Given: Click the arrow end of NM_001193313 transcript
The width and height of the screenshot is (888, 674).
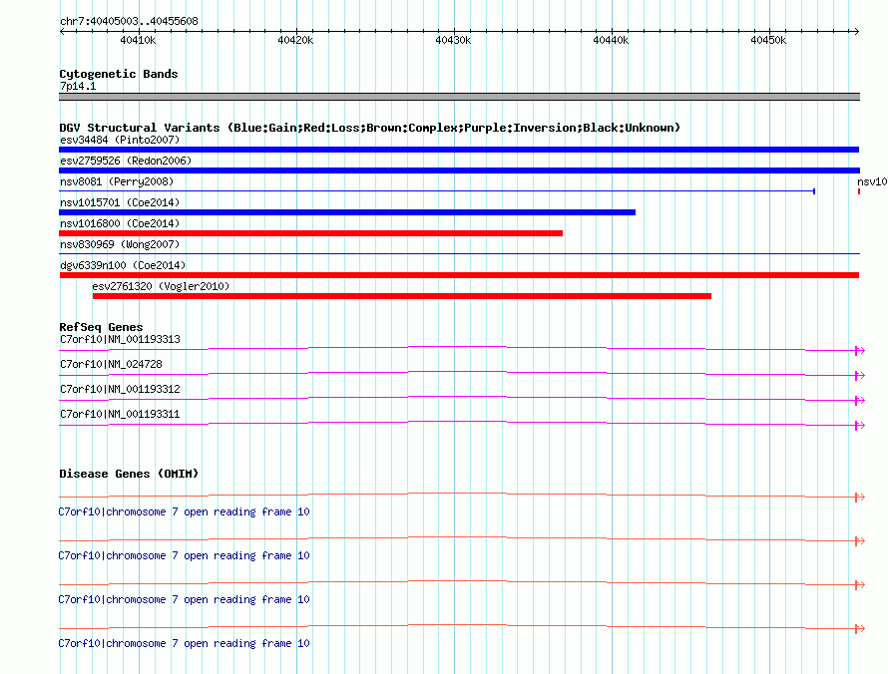Looking at the screenshot, I should (x=860, y=351).
